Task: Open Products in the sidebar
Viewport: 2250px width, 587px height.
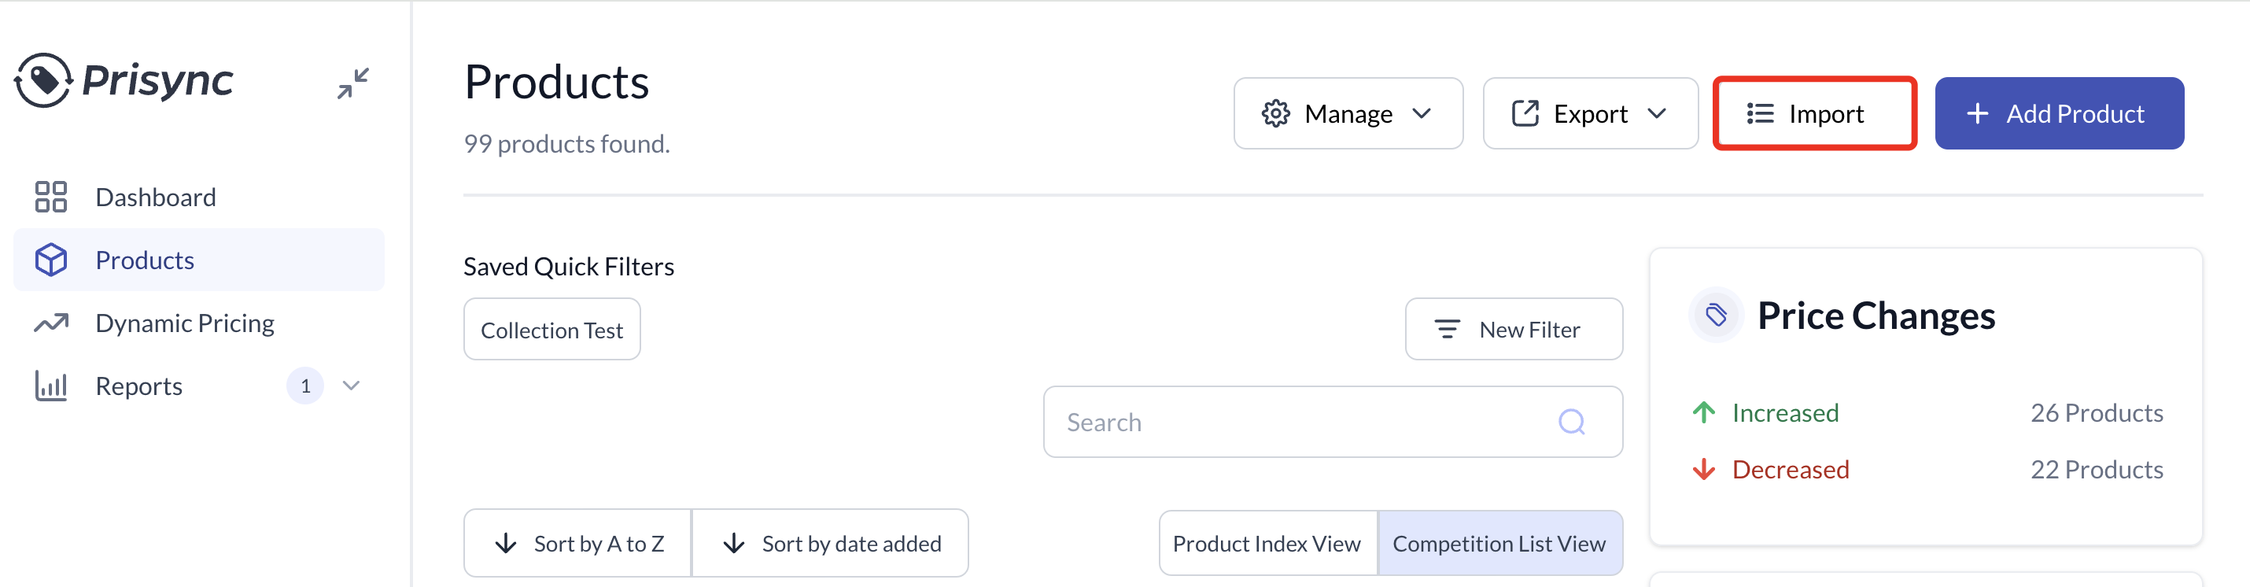Action: pyautogui.click(x=198, y=260)
